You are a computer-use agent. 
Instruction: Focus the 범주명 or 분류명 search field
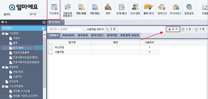(65, 29)
